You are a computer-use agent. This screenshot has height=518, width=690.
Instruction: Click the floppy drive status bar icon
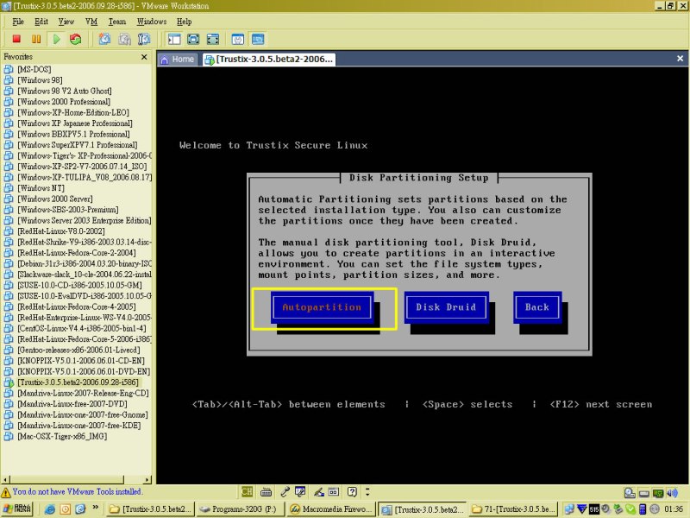point(644,492)
